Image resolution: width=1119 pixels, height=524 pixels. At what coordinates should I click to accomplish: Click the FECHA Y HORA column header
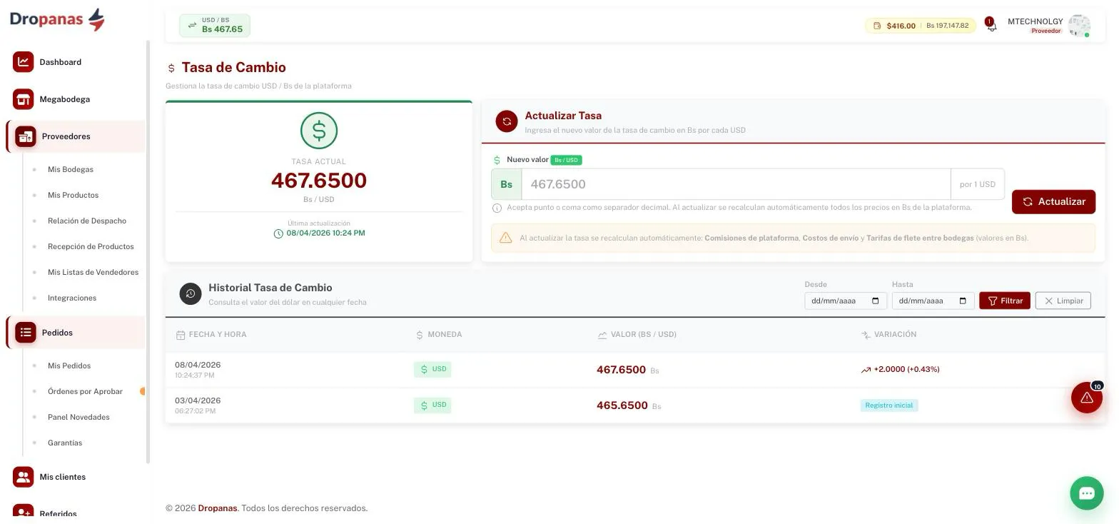pyautogui.click(x=211, y=334)
